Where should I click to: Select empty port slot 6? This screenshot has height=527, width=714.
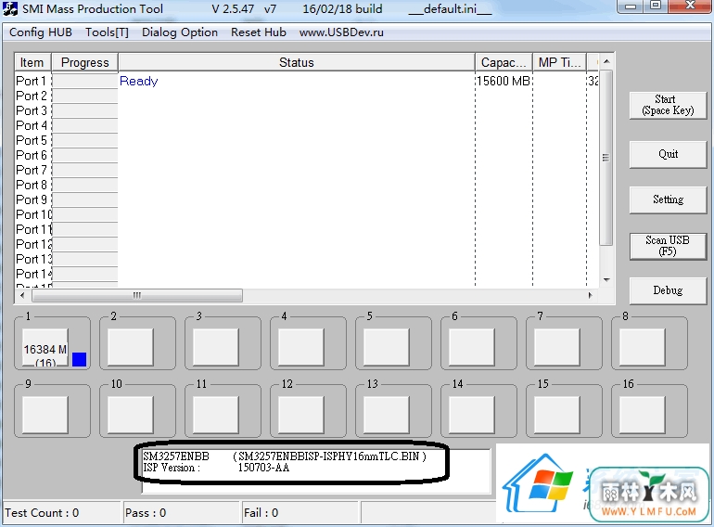[471, 348]
